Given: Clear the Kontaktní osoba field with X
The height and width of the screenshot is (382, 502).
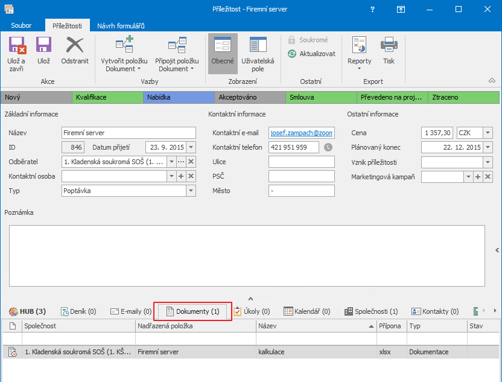Looking at the screenshot, I should tap(191, 176).
